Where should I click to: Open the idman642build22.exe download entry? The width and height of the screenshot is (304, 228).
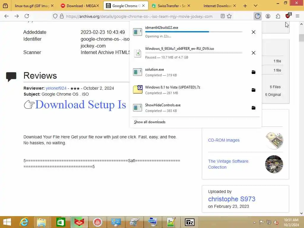189,32
